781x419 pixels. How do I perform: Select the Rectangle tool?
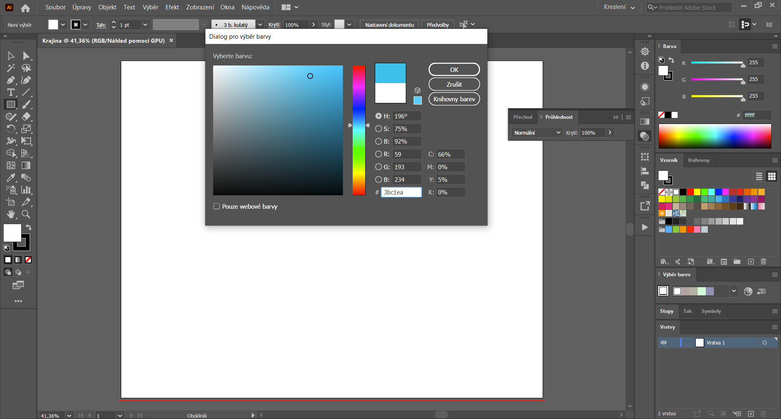click(11, 105)
